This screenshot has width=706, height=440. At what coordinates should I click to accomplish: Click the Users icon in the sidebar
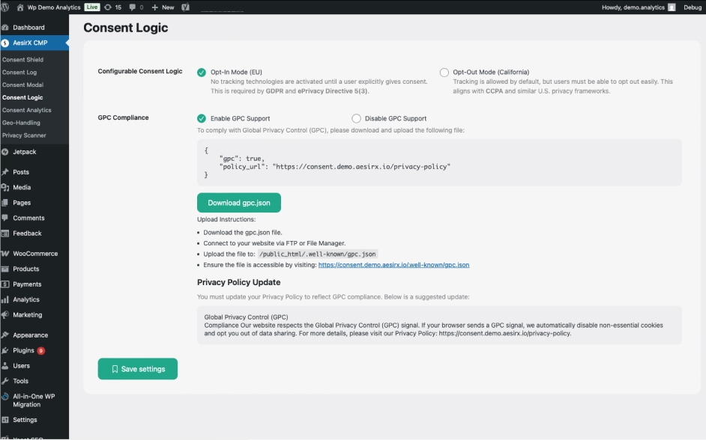[x=5, y=366]
